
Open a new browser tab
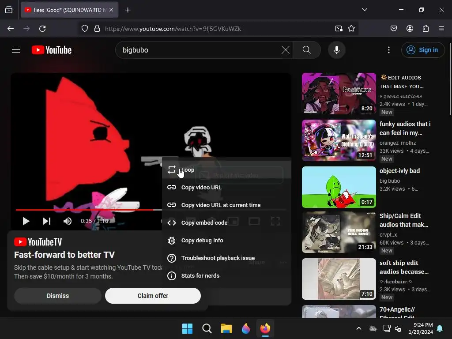point(128,10)
